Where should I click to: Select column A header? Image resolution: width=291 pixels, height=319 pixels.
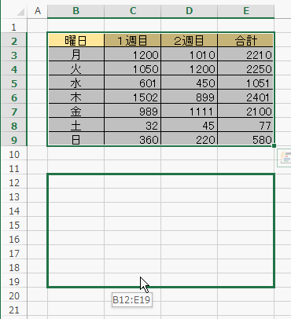point(38,11)
